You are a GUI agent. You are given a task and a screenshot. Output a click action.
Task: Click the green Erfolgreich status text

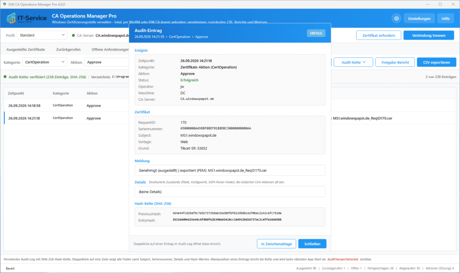pyautogui.click(x=189, y=80)
